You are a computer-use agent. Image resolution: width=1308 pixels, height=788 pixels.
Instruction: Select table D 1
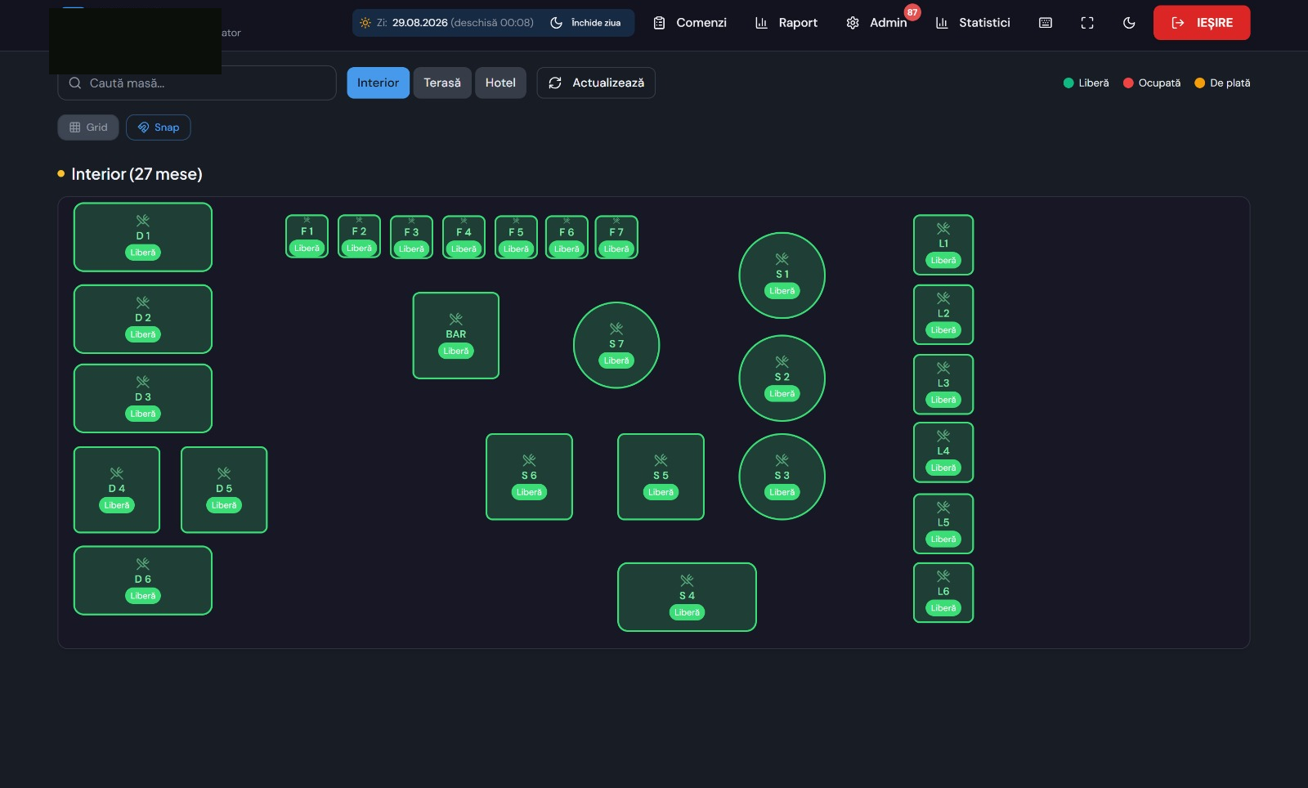pos(143,237)
